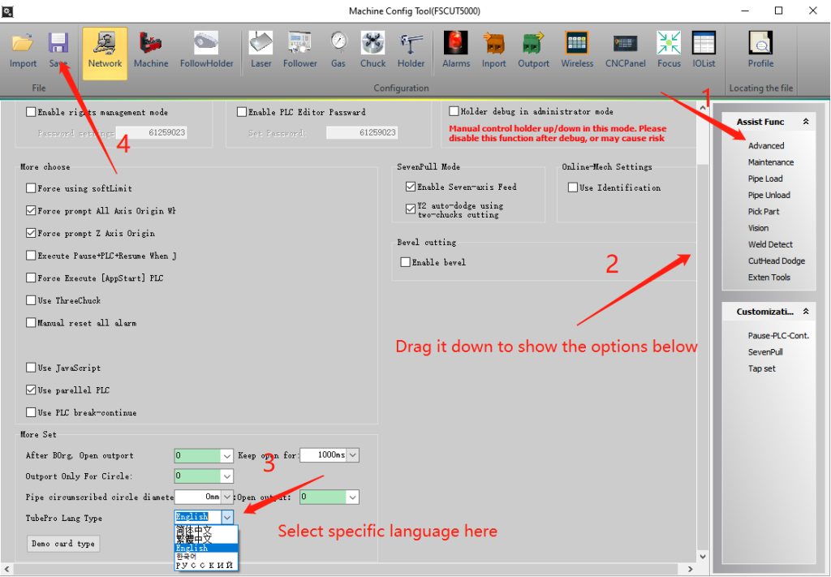Click the vertical scrollbar down arrow
831x577 pixels.
[703, 557]
